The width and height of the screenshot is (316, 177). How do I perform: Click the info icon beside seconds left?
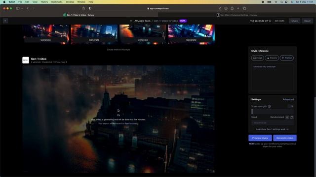(270, 21)
